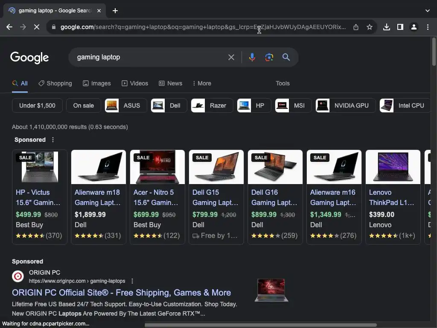
Task: Close the gaming laptop tab
Action: tap(99, 11)
